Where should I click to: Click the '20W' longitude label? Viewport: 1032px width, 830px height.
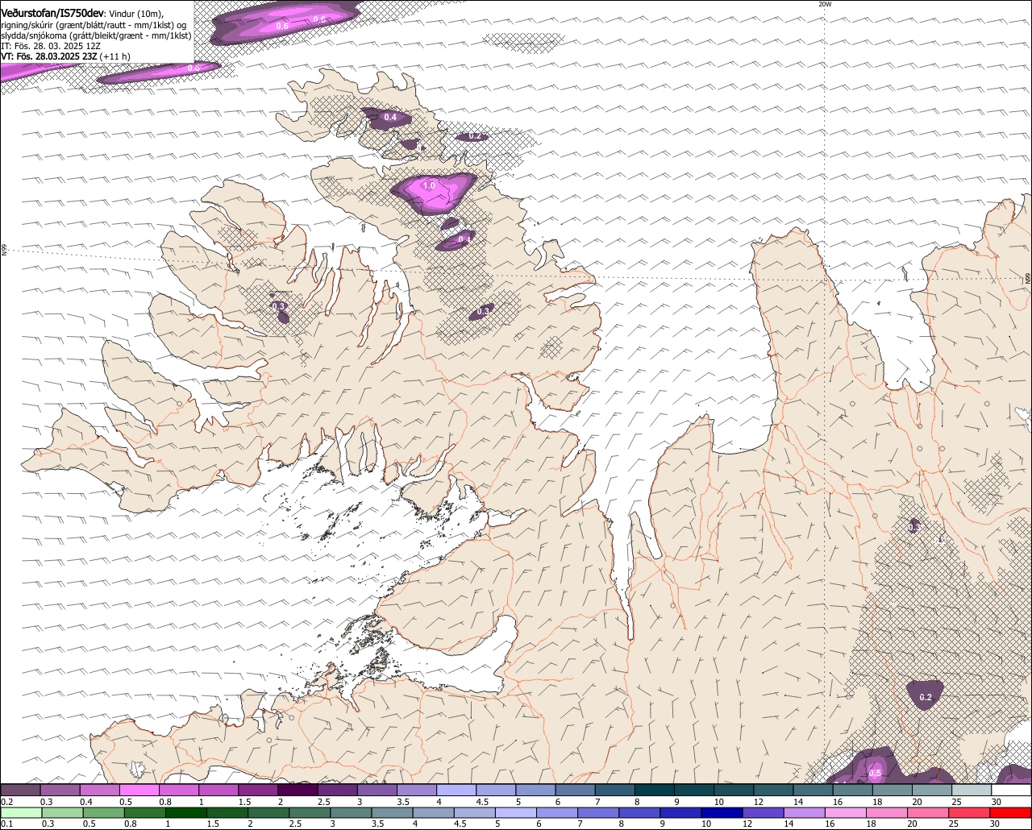click(824, 4)
